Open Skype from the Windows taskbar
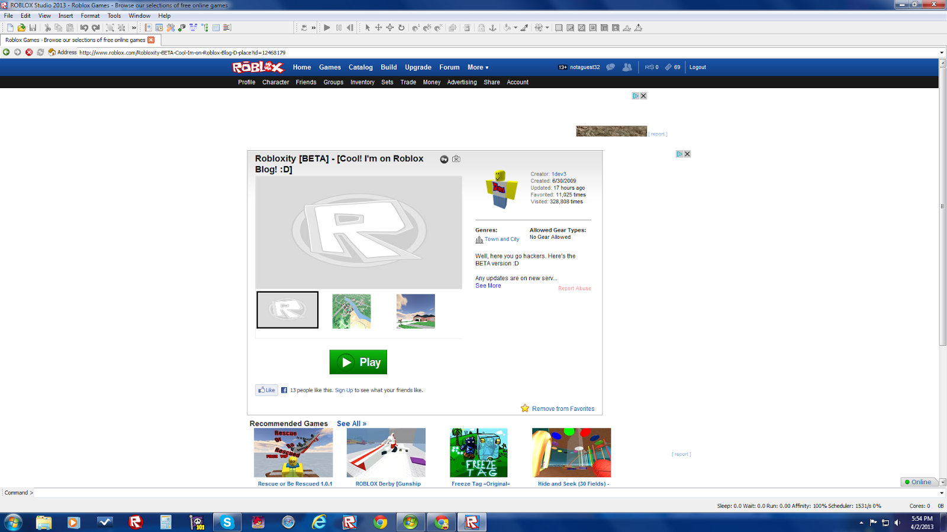The width and height of the screenshot is (947, 532). pos(227,522)
